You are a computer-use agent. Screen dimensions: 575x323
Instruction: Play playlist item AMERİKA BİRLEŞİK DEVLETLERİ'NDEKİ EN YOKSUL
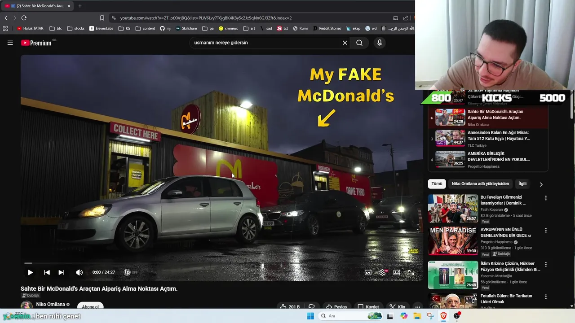click(488, 159)
